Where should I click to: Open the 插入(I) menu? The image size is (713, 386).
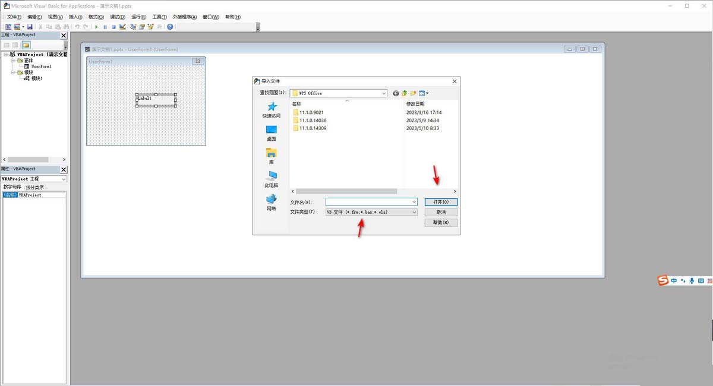[75, 17]
